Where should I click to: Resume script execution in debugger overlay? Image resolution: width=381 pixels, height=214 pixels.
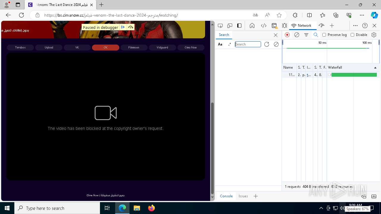point(123,27)
